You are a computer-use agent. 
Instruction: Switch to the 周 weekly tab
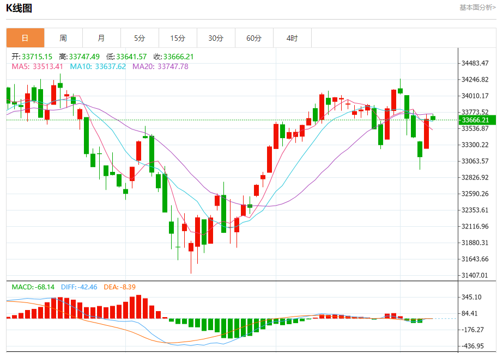63,38
